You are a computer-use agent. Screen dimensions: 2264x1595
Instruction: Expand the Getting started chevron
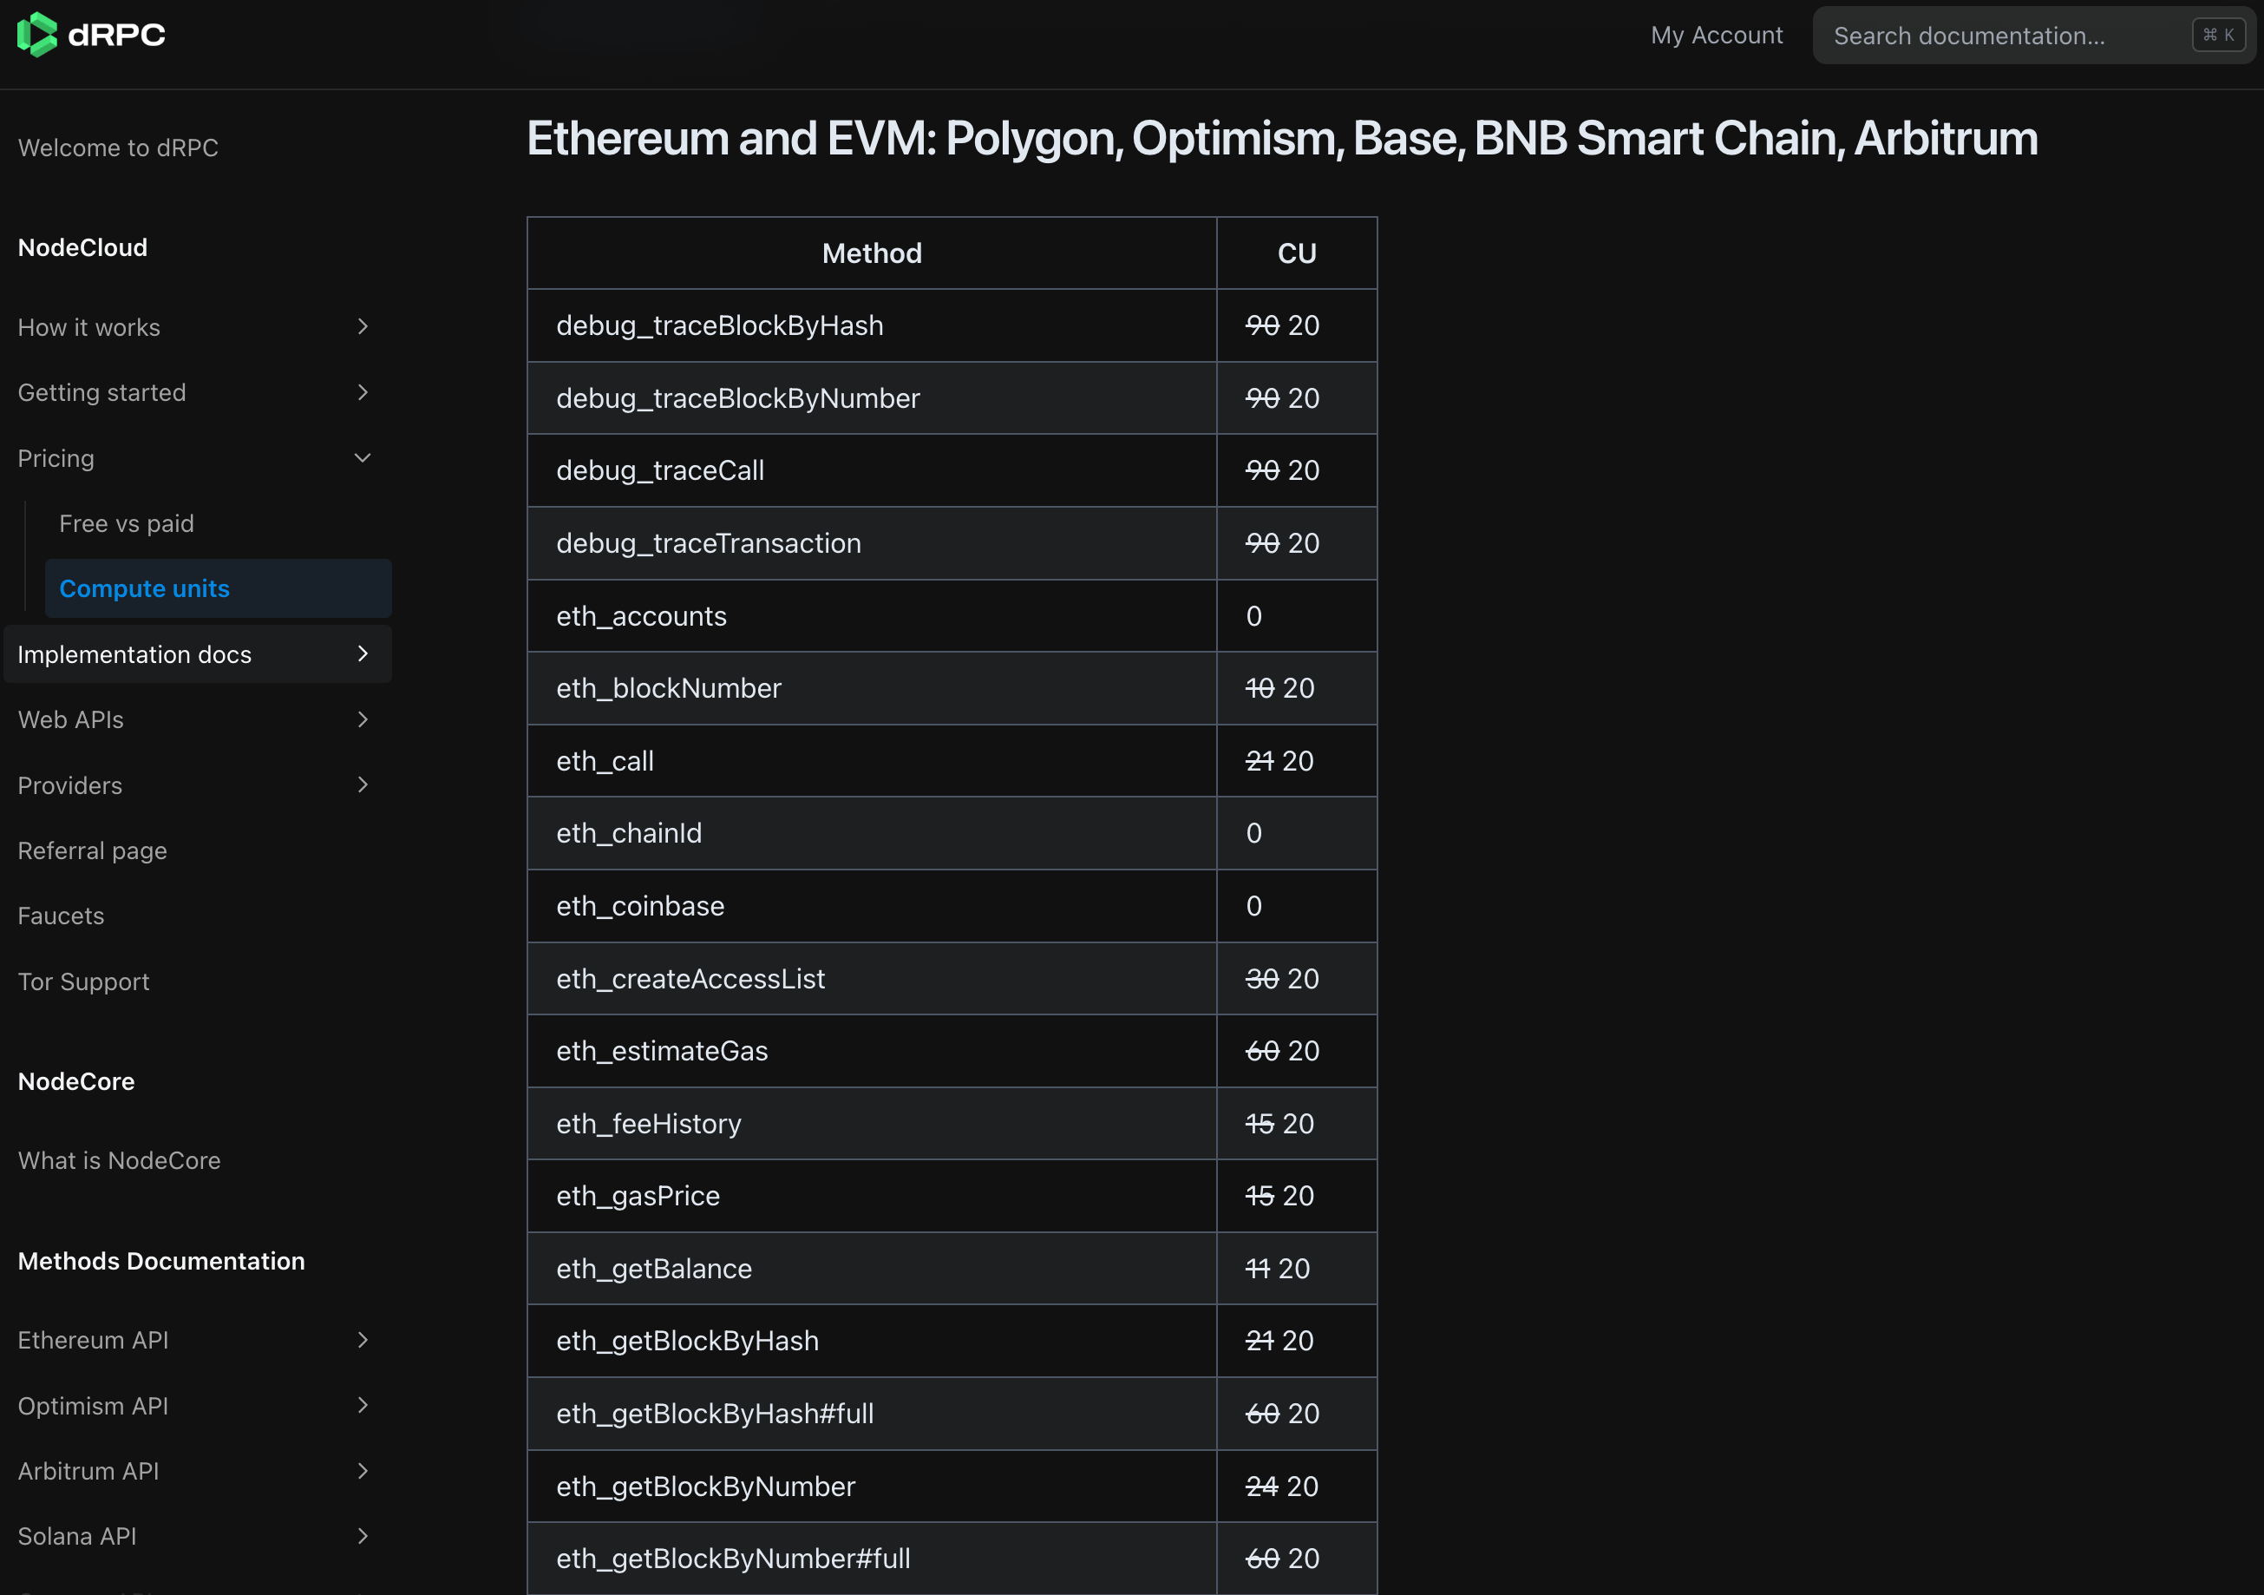point(363,392)
